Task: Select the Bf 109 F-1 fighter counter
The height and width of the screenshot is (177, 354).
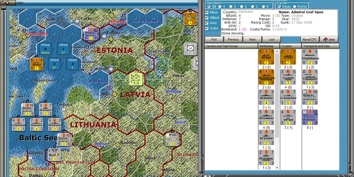Action: pyautogui.click(x=55, y=155)
